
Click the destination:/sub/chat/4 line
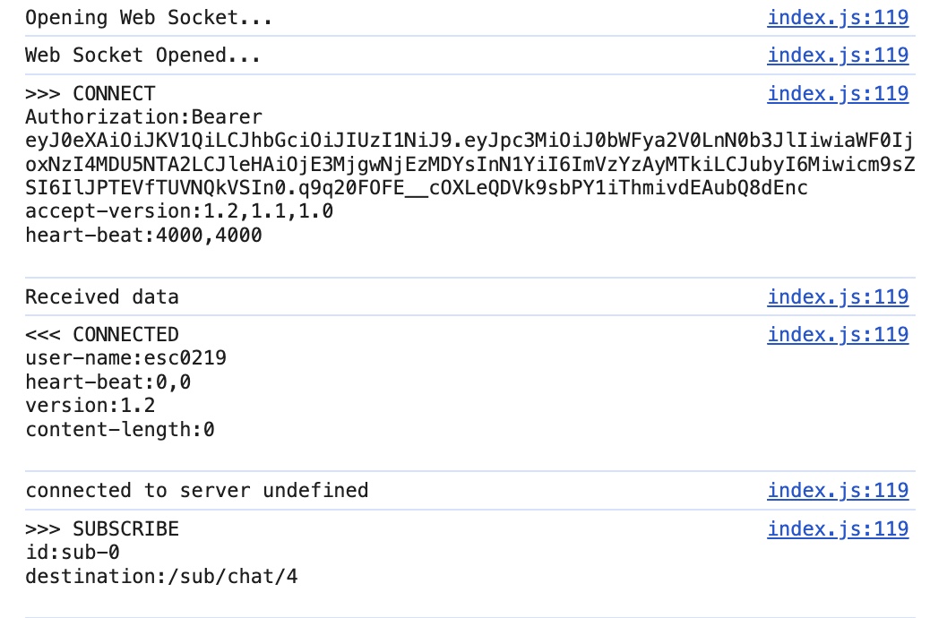161,577
